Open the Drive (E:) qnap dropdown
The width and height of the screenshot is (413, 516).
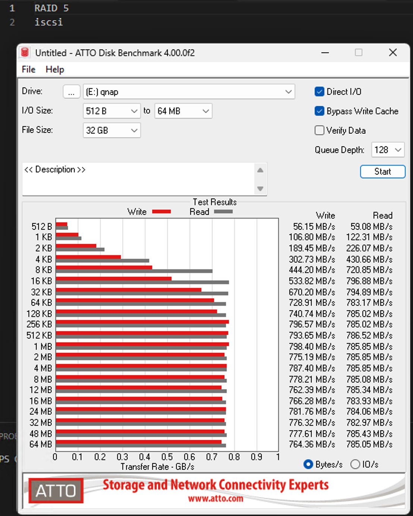[189, 92]
